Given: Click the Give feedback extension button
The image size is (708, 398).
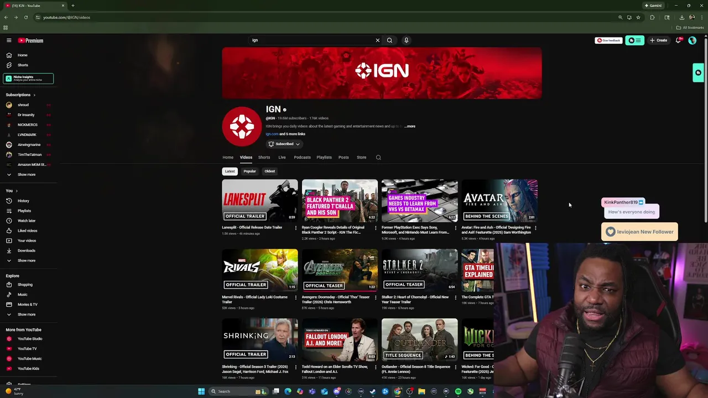Looking at the screenshot, I should point(608,40).
